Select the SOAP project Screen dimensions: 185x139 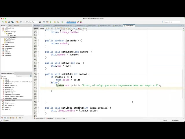coord(6,50)
